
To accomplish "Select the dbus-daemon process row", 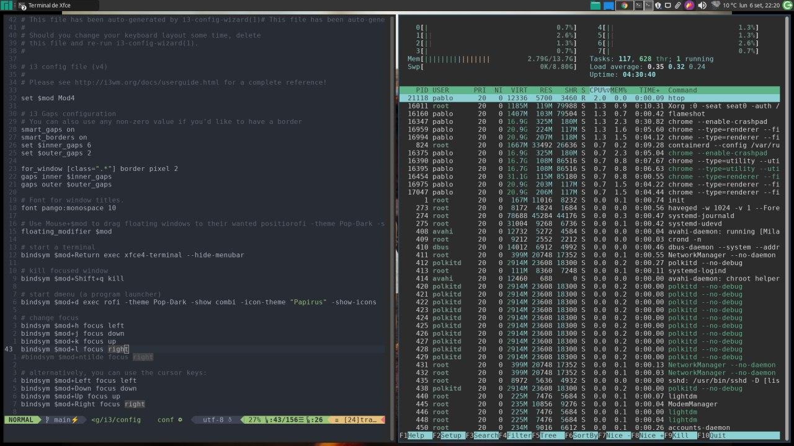I will (x=589, y=247).
